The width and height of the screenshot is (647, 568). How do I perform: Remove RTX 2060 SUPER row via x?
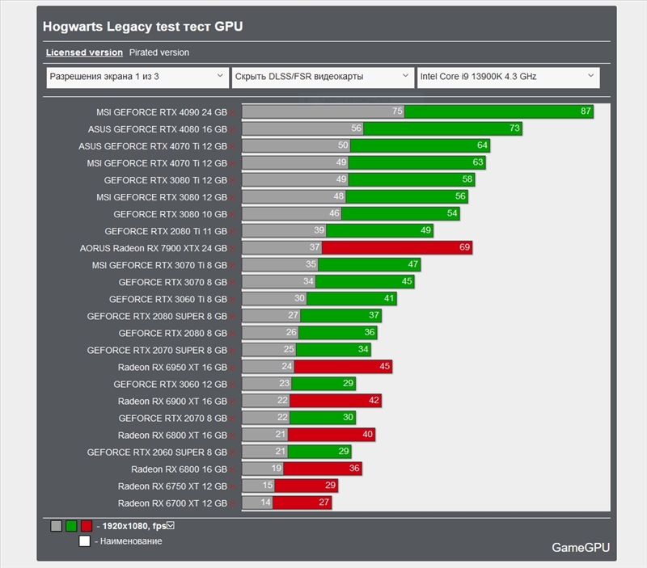pyautogui.click(x=233, y=452)
